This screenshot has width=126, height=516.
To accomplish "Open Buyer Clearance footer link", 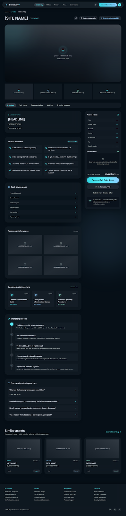I will (x=99, y=491).
